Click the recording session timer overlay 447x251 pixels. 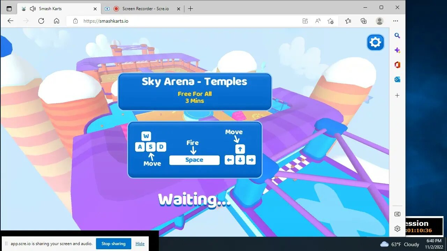[x=424, y=227]
